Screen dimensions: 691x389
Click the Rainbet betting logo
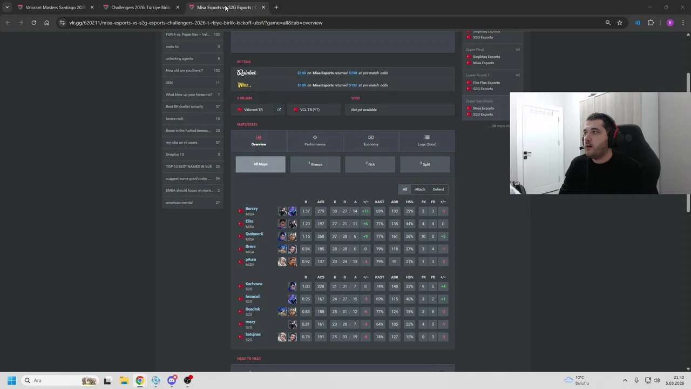(247, 72)
